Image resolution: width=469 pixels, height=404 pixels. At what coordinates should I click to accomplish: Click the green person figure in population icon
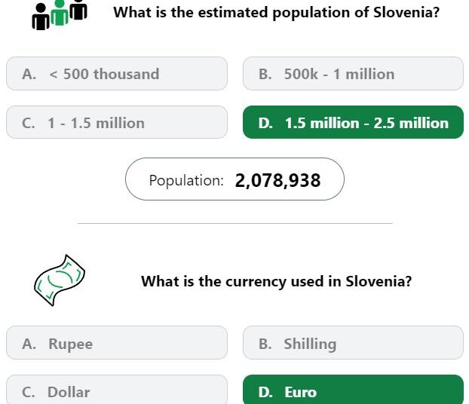60,13
